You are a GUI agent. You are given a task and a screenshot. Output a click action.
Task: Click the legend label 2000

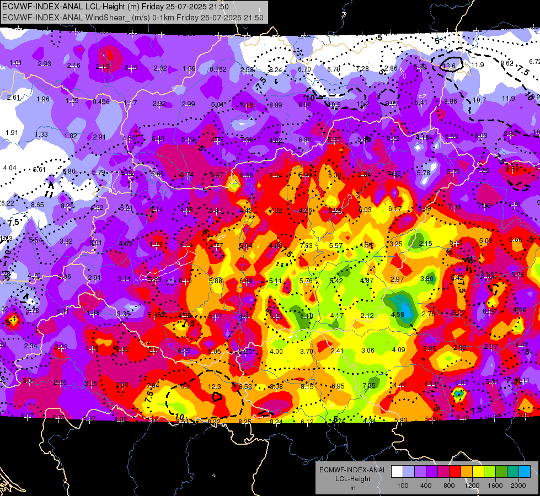(x=518, y=486)
